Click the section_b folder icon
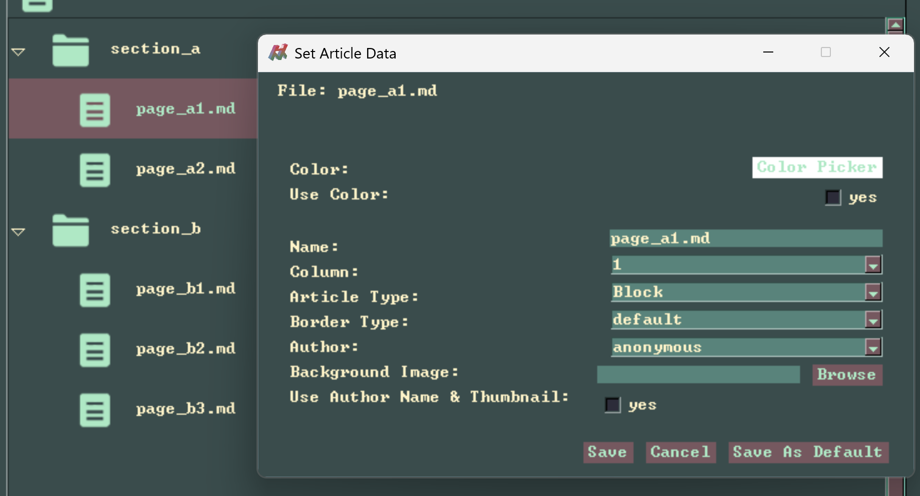The height and width of the screenshot is (496, 920). click(x=71, y=230)
